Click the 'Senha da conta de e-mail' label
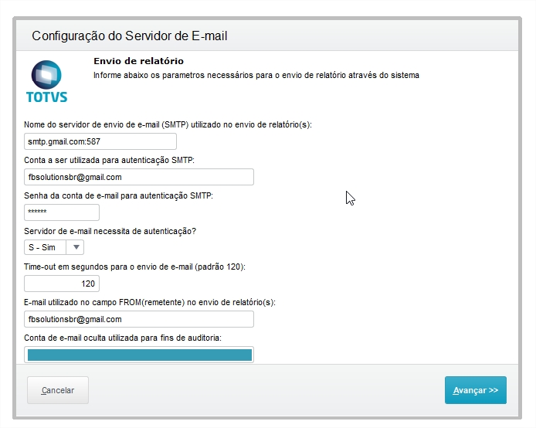 click(x=118, y=195)
